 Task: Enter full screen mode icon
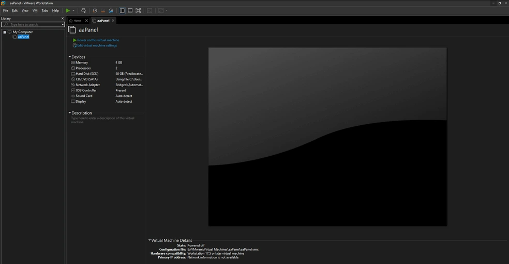pyautogui.click(x=138, y=11)
